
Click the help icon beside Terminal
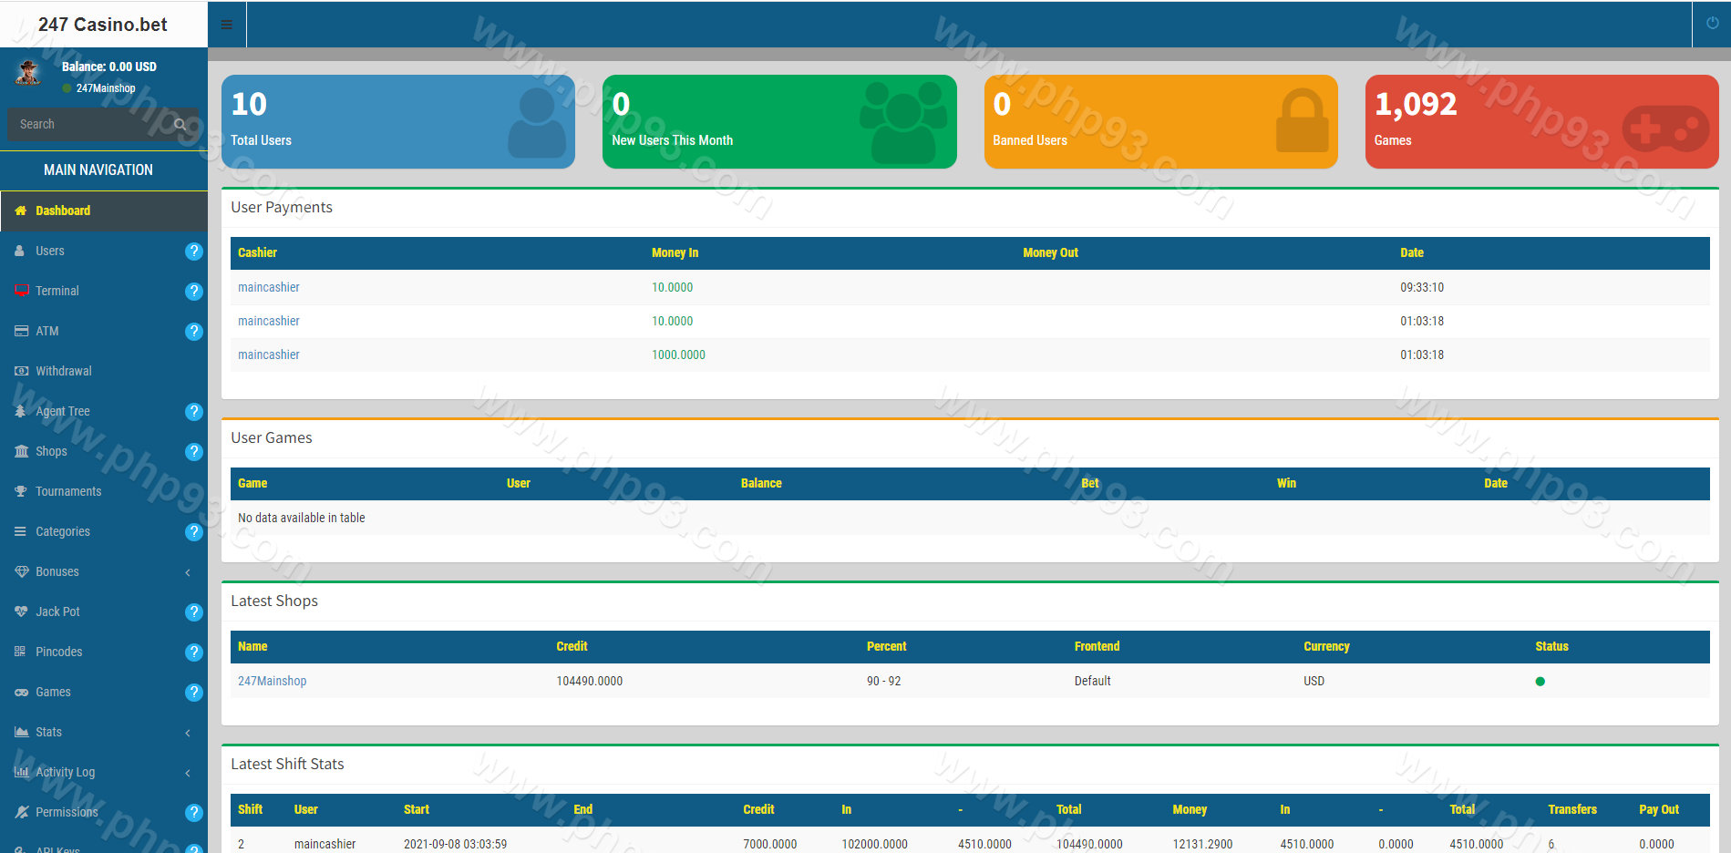193,292
